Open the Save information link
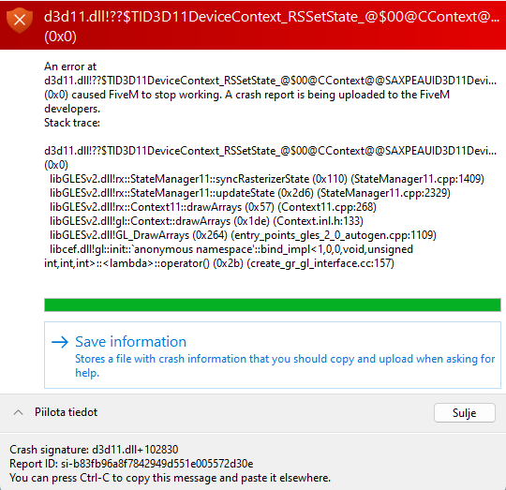This screenshot has width=506, height=490. click(130, 342)
